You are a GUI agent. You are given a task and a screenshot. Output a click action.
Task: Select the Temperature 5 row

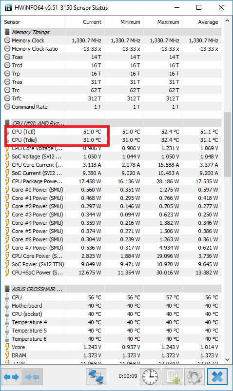point(112,331)
